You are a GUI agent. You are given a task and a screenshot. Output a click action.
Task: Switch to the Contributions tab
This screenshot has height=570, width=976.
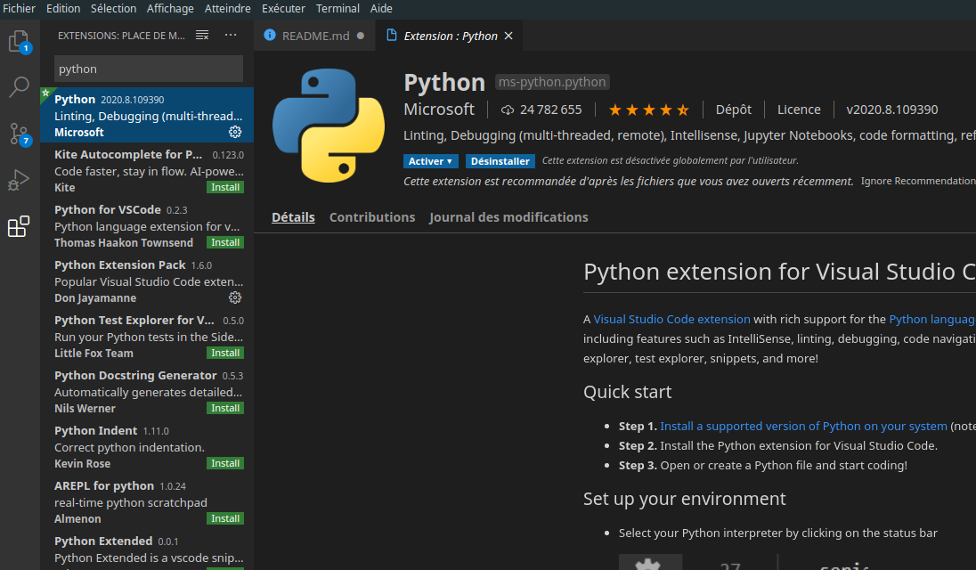372,217
